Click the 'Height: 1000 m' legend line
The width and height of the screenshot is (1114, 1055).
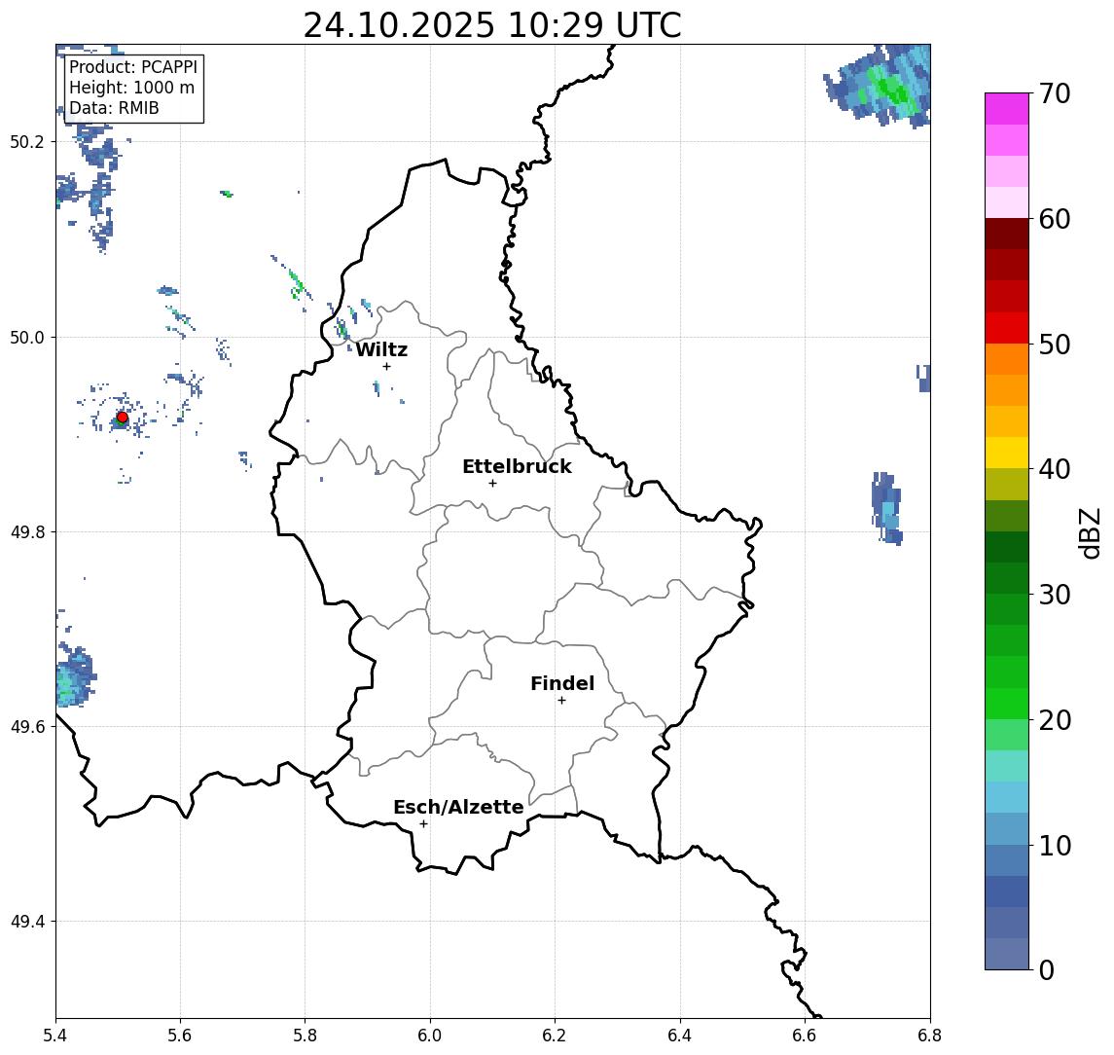pyautogui.click(x=131, y=88)
